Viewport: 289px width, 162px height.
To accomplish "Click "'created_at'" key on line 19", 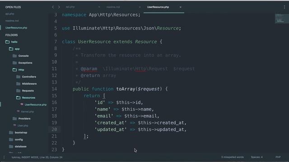I will click(111, 123).
